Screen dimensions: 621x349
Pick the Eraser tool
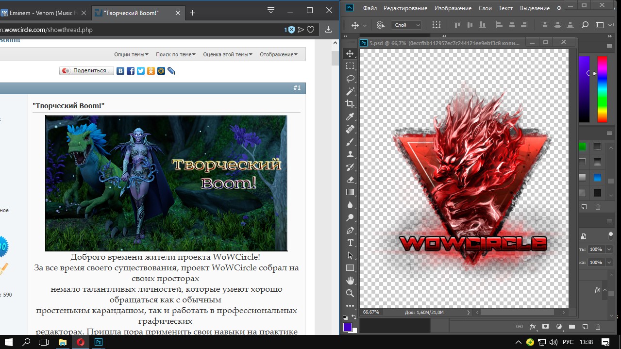point(350,180)
